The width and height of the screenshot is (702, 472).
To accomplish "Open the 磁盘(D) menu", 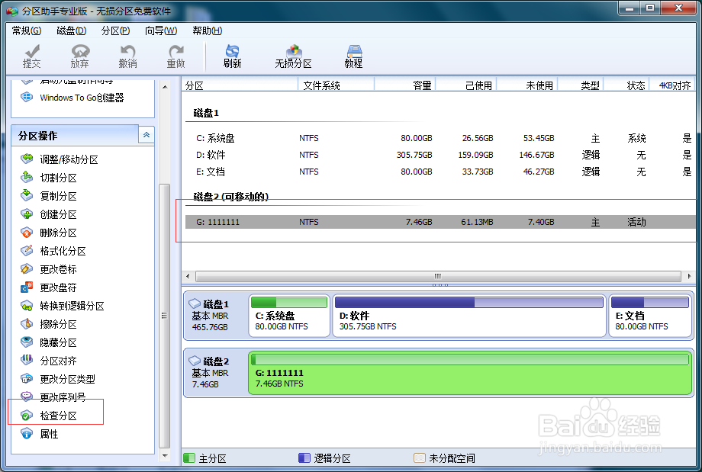I will point(72,31).
